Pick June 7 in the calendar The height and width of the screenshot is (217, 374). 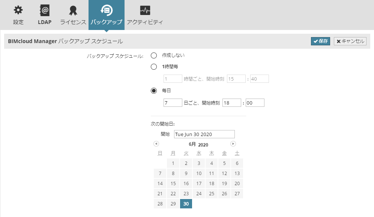tap(160, 174)
